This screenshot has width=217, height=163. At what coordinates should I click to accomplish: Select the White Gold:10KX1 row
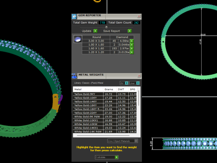click(105, 120)
